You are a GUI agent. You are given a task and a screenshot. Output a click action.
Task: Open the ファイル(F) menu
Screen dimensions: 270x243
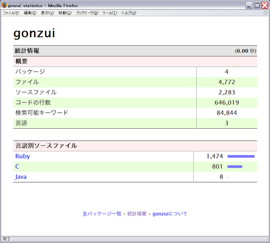click(x=11, y=13)
